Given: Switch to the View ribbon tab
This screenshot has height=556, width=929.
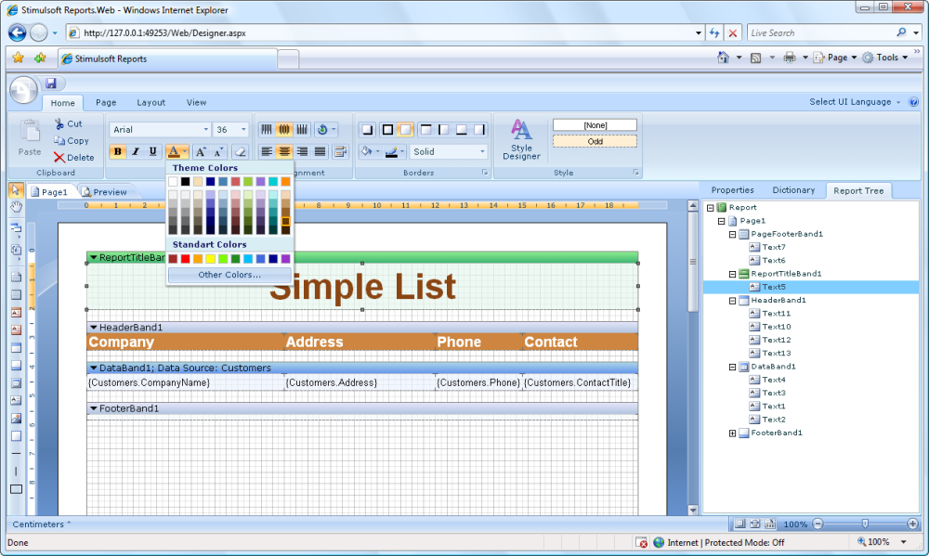Looking at the screenshot, I should click(x=196, y=102).
